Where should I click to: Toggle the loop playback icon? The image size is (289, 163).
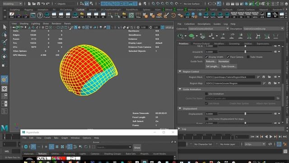pos(270,144)
